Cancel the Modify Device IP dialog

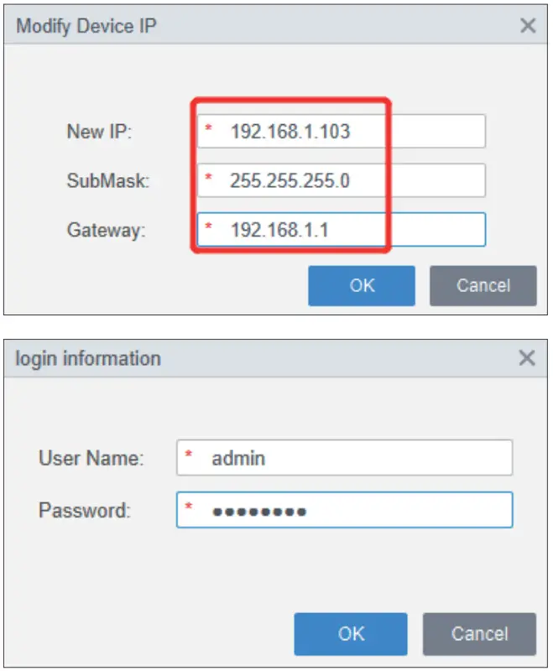[x=483, y=285]
